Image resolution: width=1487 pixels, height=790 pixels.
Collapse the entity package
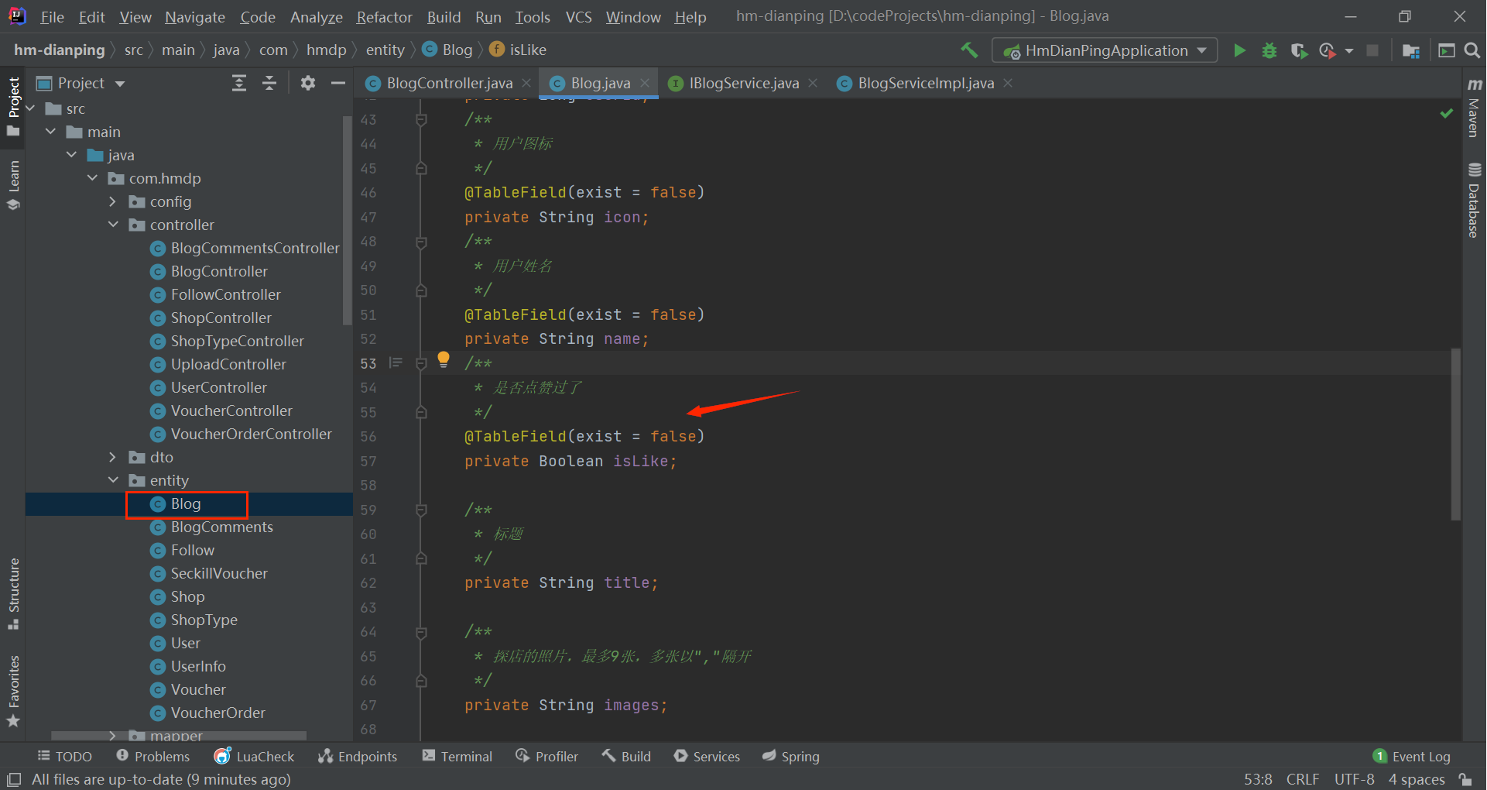click(x=113, y=480)
